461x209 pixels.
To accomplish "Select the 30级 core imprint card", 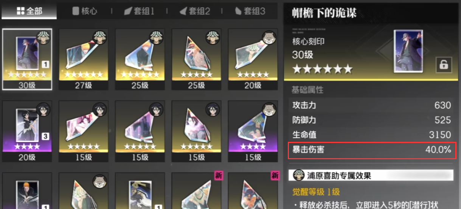I will point(27,59).
